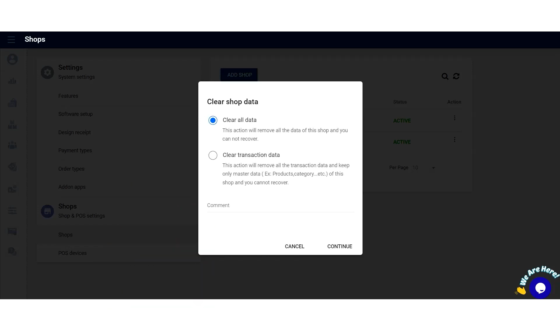Open the POS devices menu item
The height and width of the screenshot is (315, 560).
72,253
